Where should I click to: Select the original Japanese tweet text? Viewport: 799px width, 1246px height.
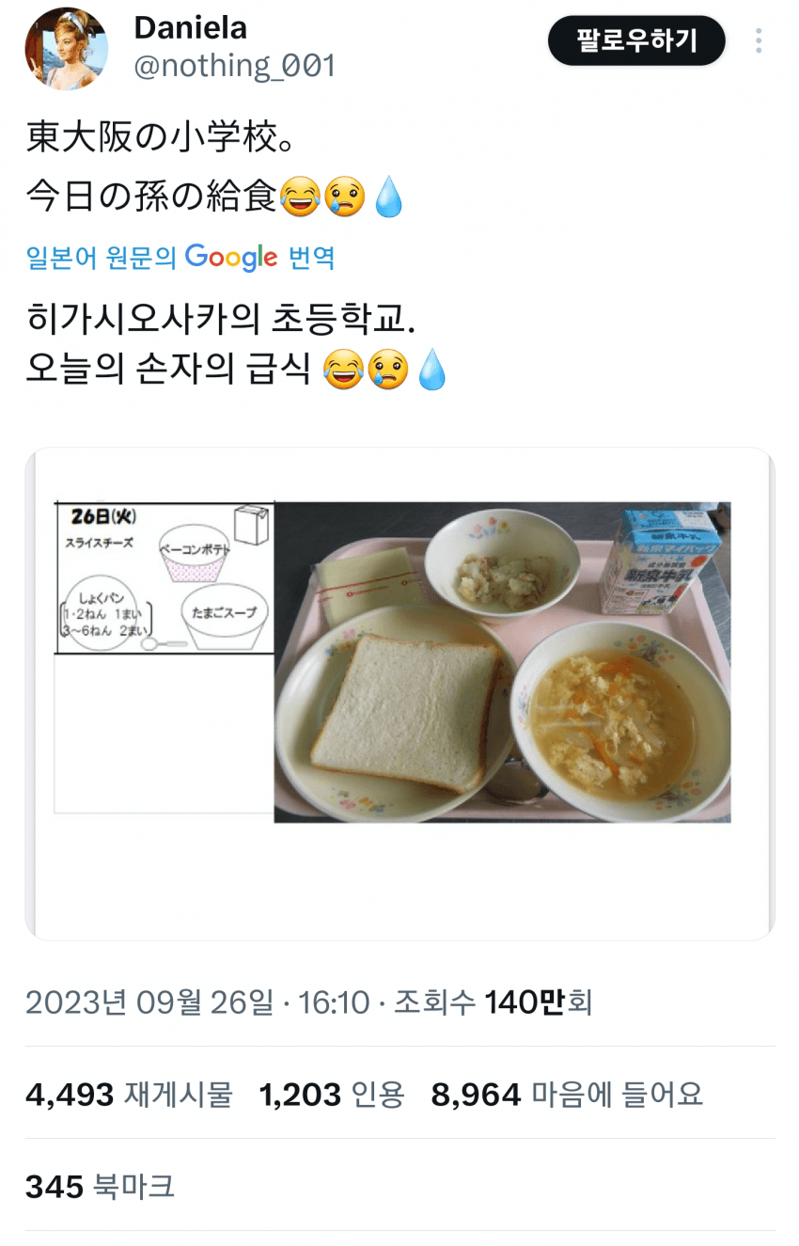coord(214,168)
